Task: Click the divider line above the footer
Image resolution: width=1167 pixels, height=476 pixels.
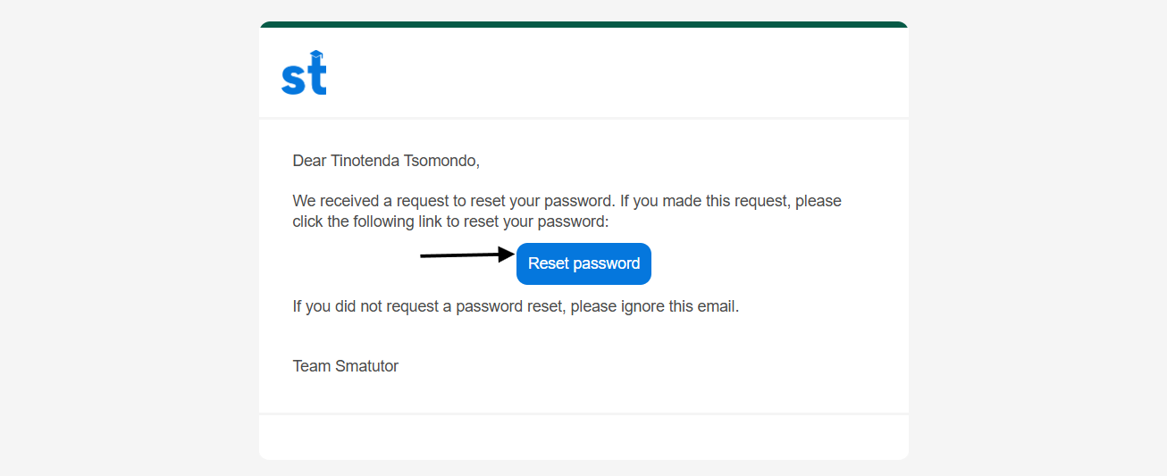Action: click(x=583, y=413)
